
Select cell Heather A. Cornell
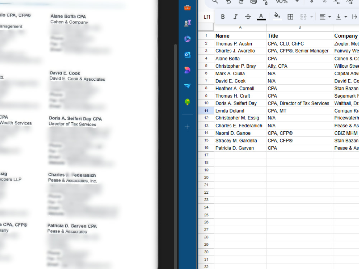pyautogui.click(x=240, y=88)
